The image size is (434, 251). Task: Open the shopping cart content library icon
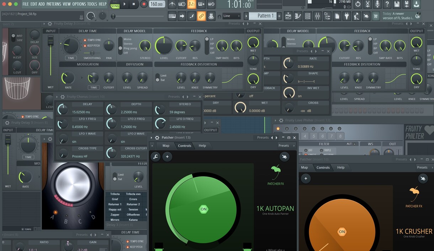pos(376,16)
